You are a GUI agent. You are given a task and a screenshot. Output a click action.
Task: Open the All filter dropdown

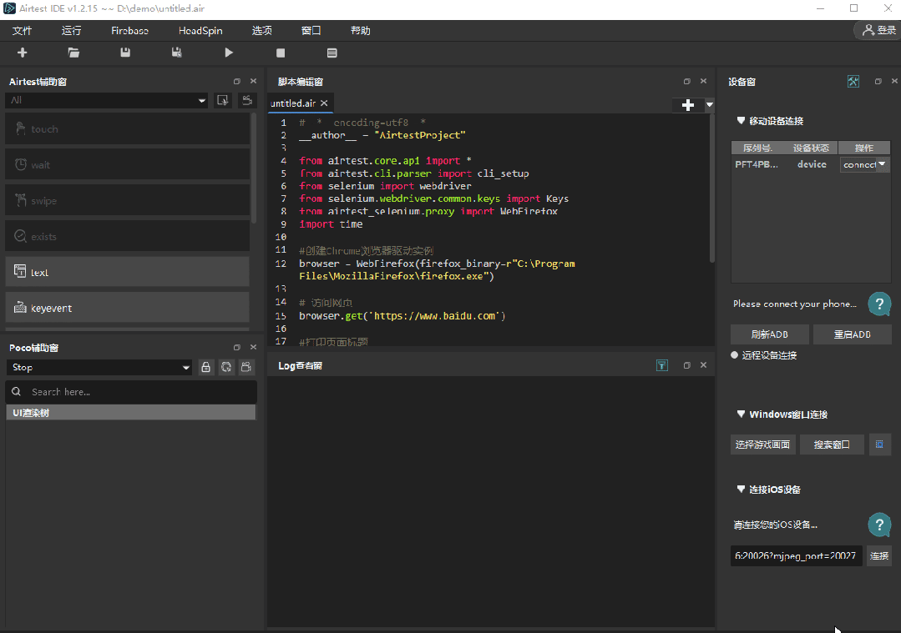pyautogui.click(x=202, y=100)
